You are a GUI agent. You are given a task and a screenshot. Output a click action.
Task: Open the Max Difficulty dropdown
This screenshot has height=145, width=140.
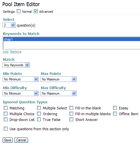[58, 93]
